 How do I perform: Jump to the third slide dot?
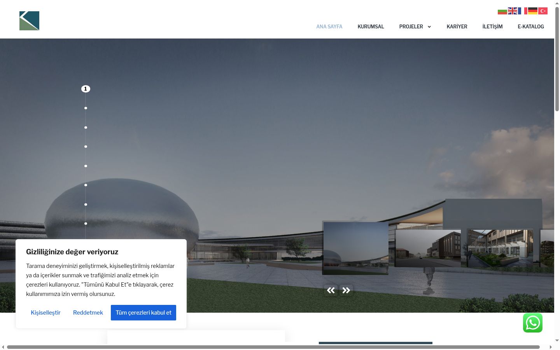click(x=86, y=128)
